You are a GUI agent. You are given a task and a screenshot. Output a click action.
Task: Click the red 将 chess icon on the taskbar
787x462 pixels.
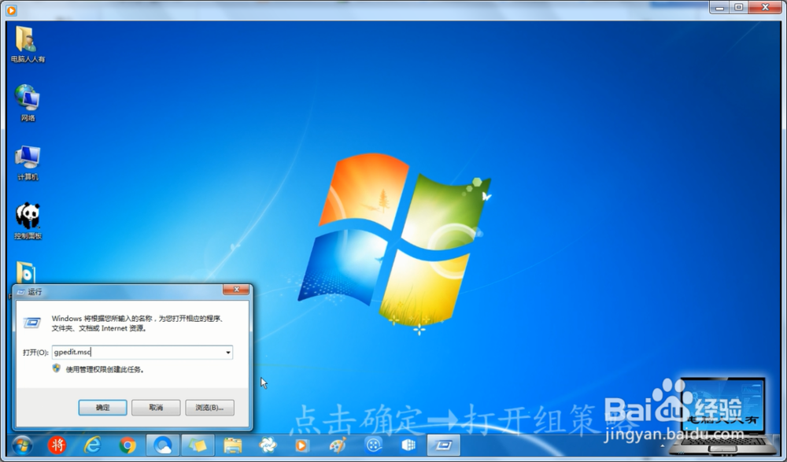(57, 445)
